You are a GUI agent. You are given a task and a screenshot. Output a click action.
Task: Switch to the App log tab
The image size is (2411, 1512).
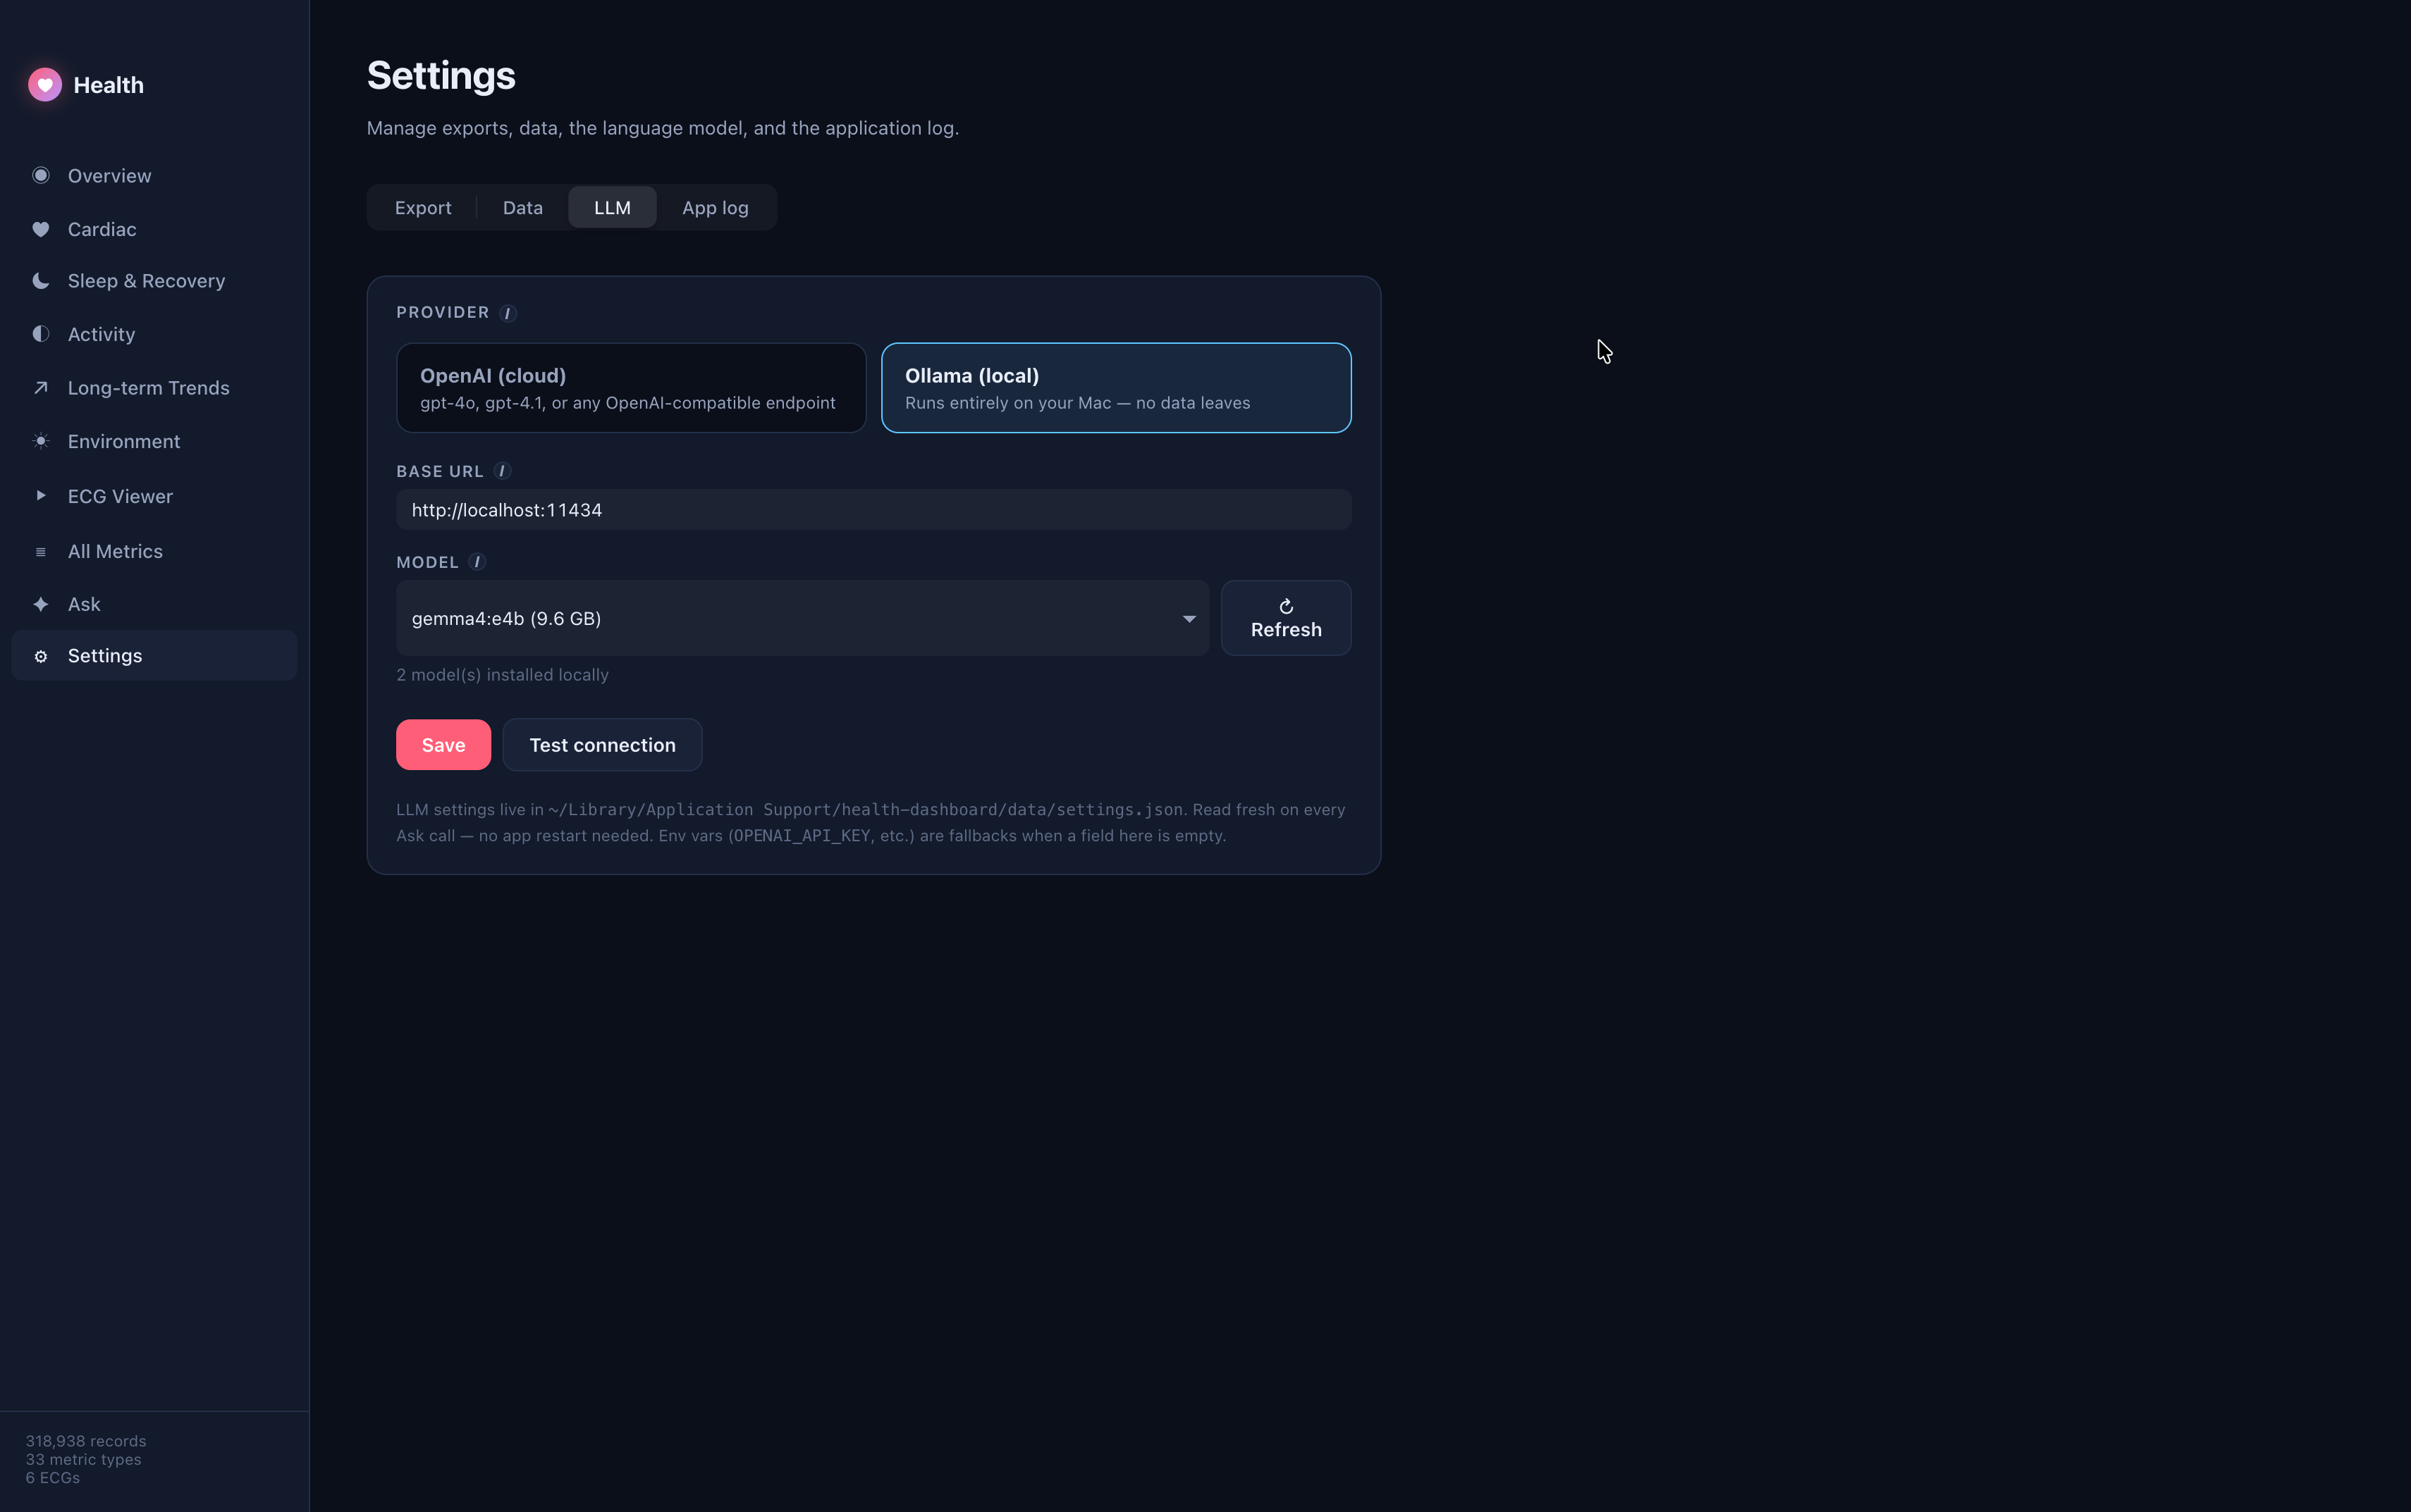coord(716,207)
